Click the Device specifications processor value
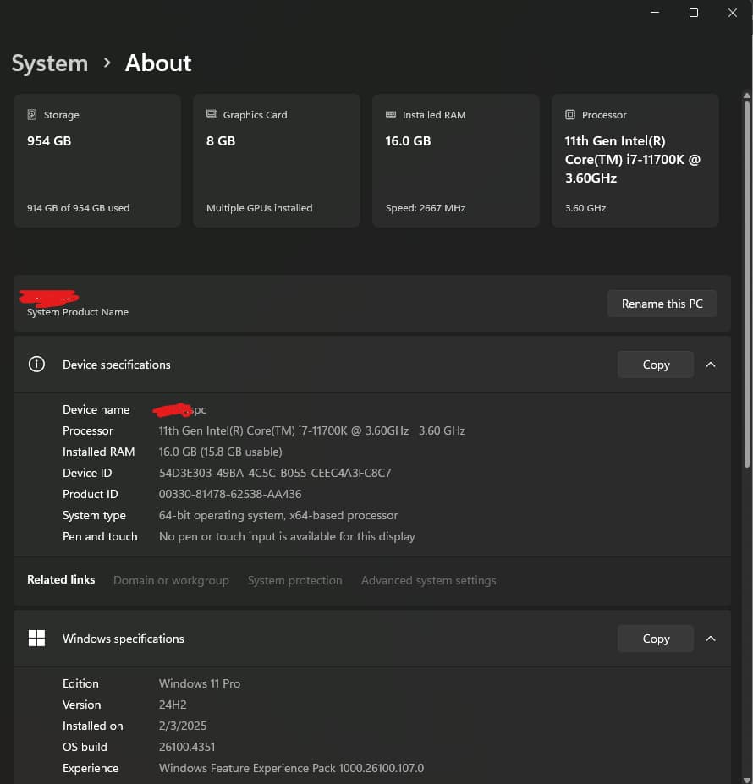This screenshot has height=784, width=753. pyautogui.click(x=311, y=430)
